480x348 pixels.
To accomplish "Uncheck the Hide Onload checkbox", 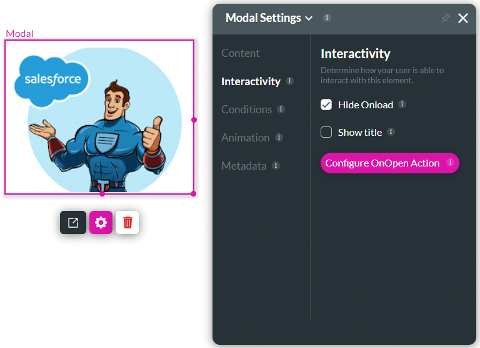I will 326,105.
